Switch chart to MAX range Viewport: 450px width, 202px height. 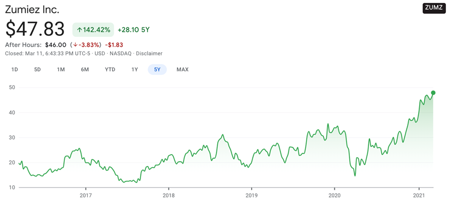coord(182,69)
